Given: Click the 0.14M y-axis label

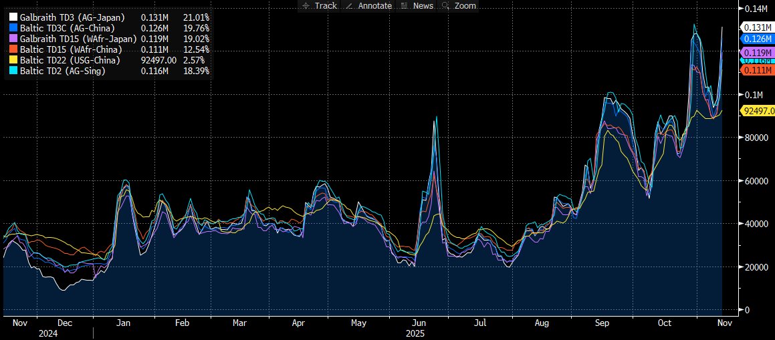Looking at the screenshot, I should [757, 9].
